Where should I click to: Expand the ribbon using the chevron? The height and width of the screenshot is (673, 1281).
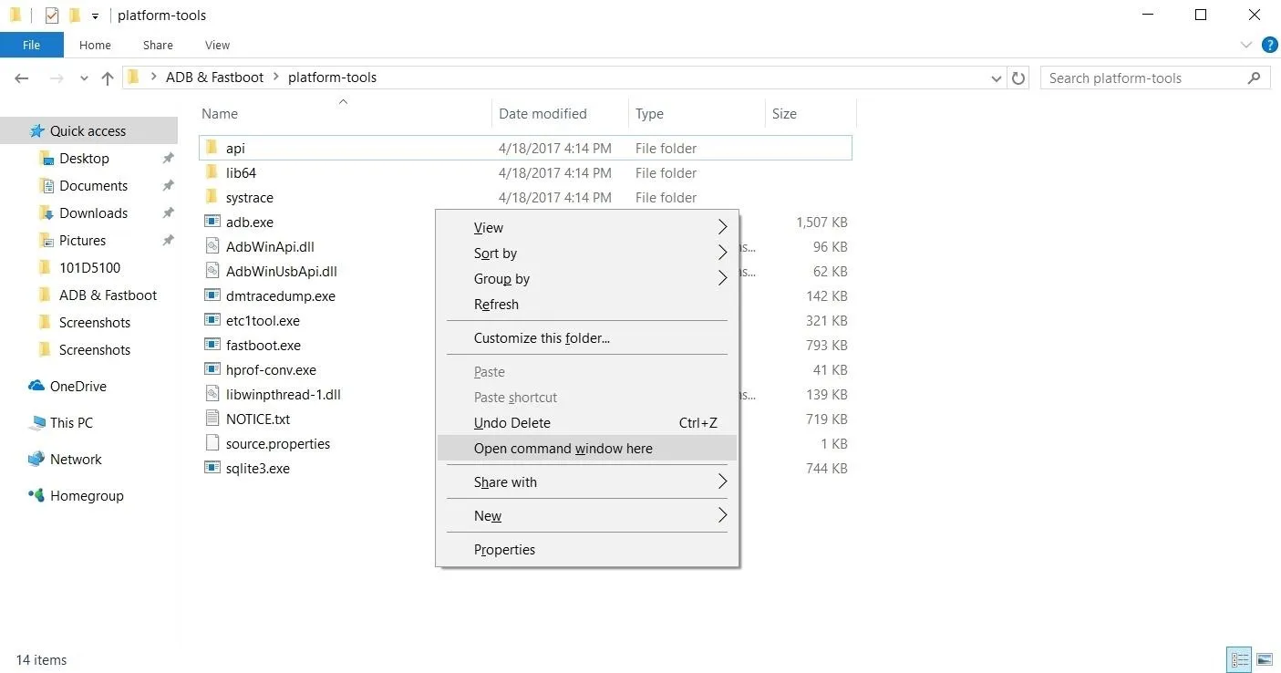(x=1246, y=45)
